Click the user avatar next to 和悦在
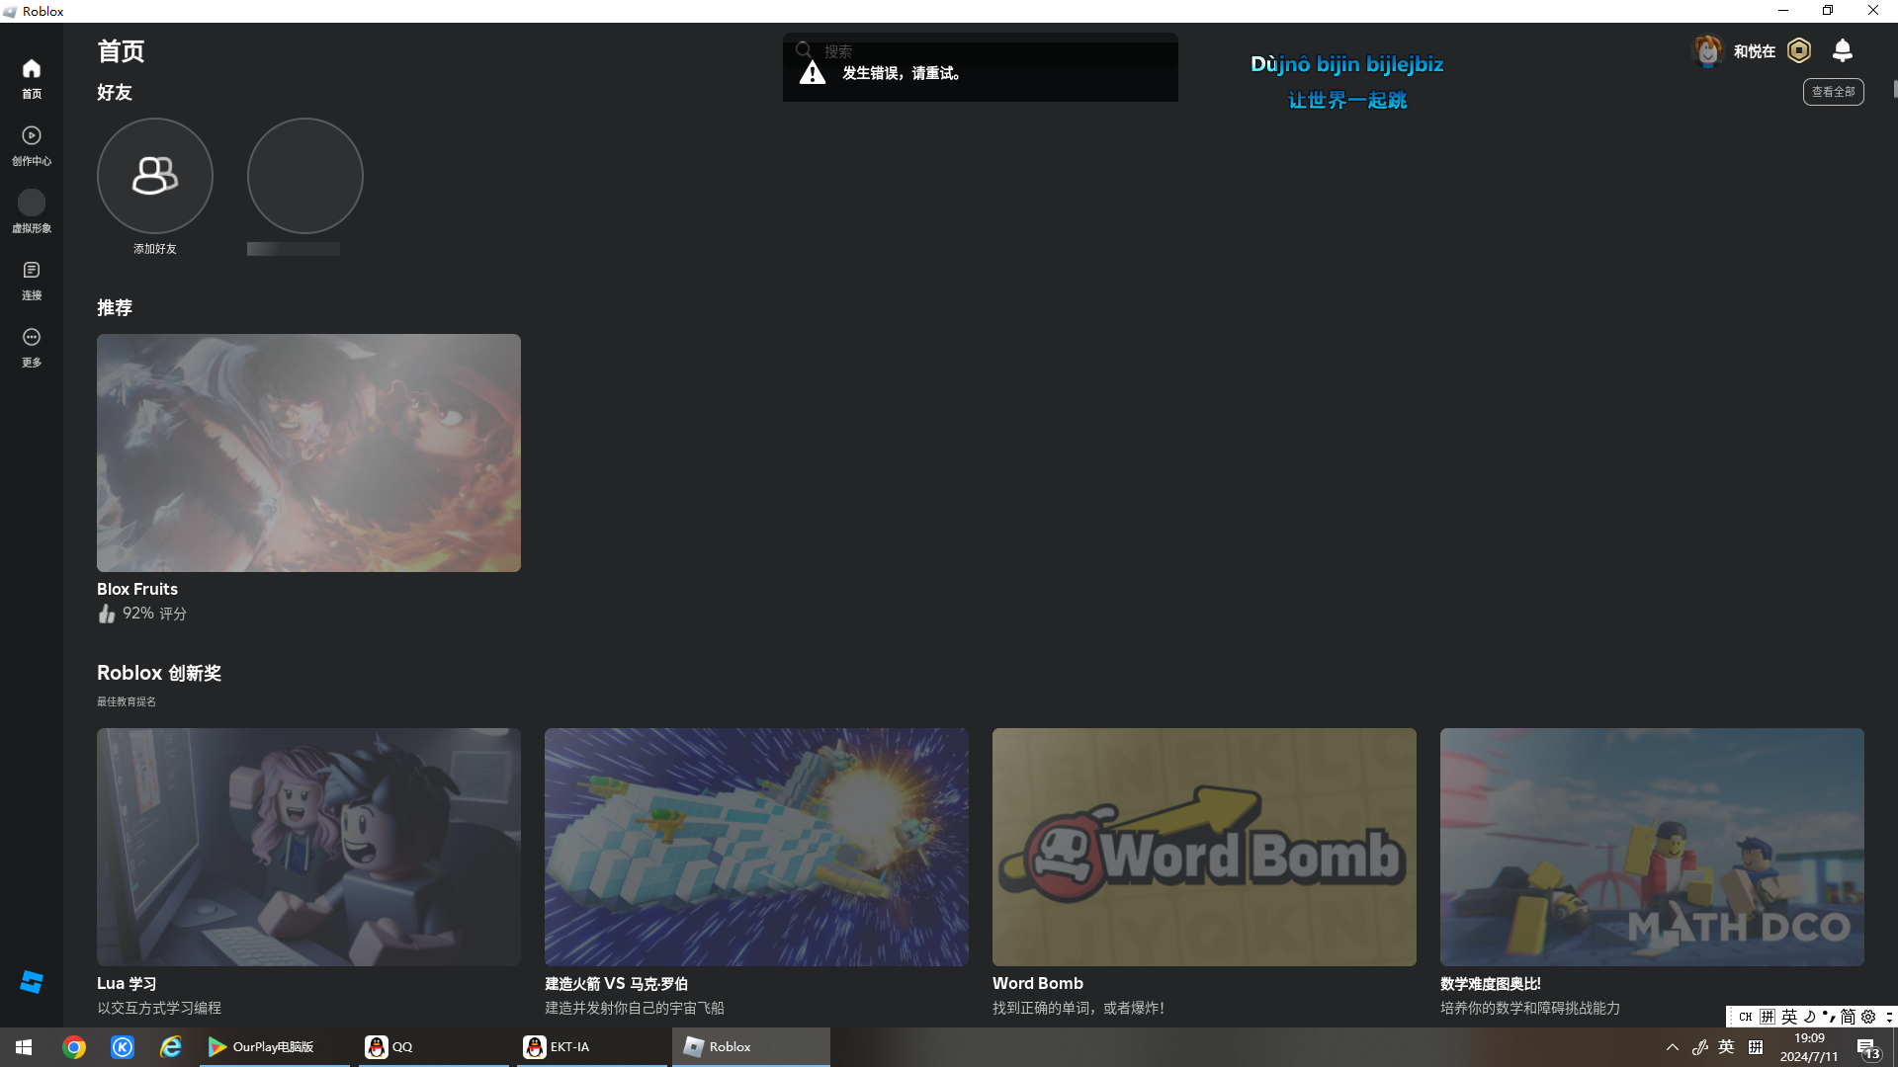Viewport: 1898px width, 1067px height. 1707,50
